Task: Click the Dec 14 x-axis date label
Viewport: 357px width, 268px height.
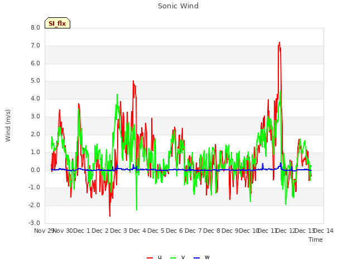Action: tap(324, 231)
